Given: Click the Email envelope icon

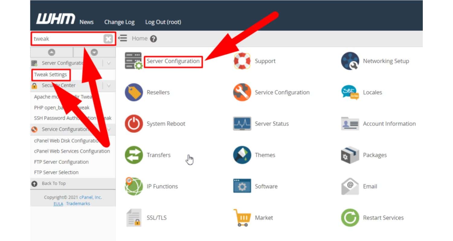Looking at the screenshot, I should (350, 186).
